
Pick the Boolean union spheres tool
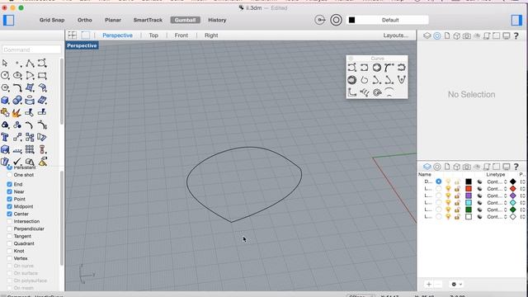click(17, 100)
